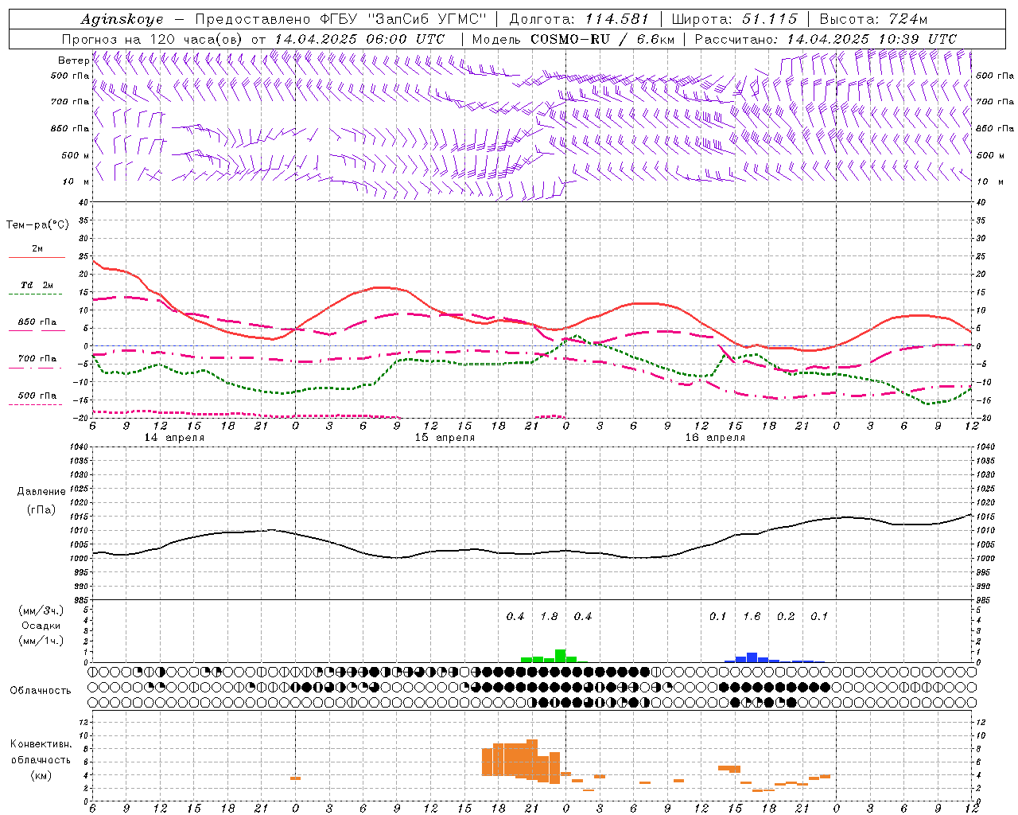This screenshot has width=1018, height=815.
Task: Click the "500 гПа" temperature legend entry
Action: tap(37, 396)
